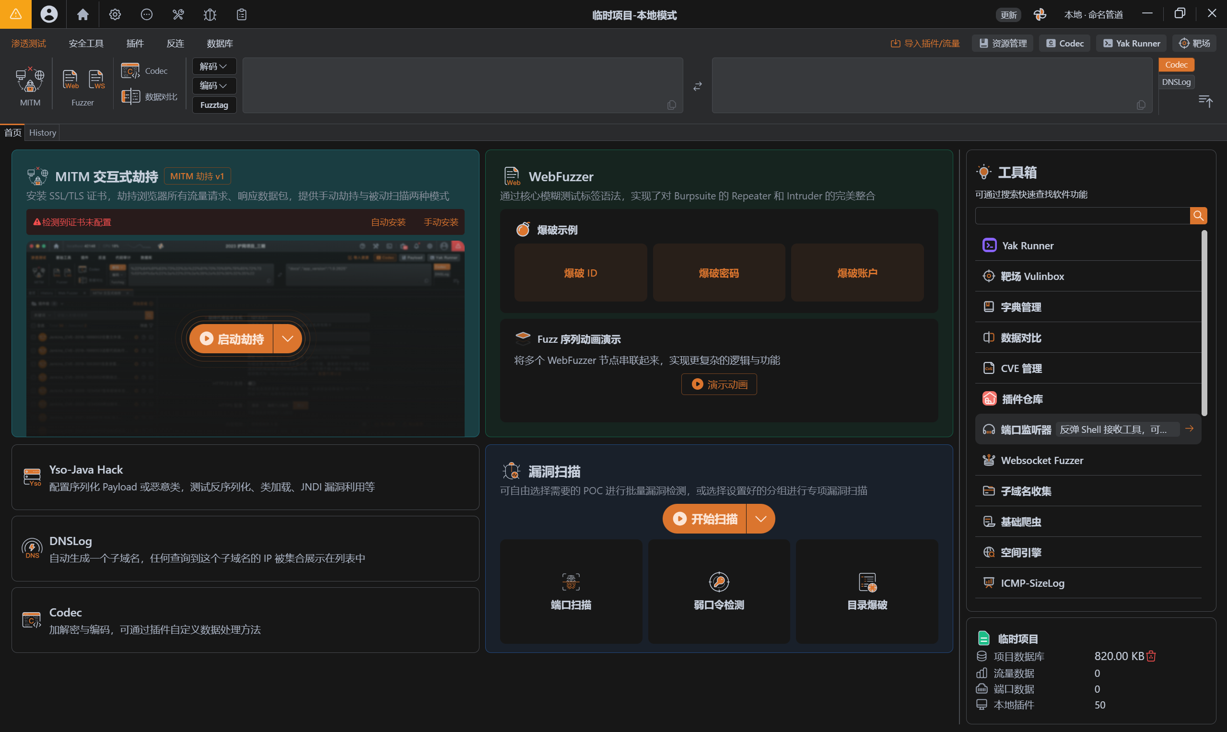Click the clipboard icon in the title bar
The width and height of the screenshot is (1227, 732).
coord(241,14)
